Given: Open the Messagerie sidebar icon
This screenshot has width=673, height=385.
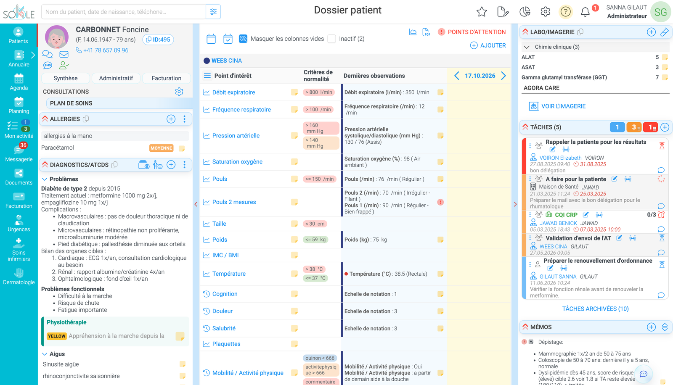Looking at the screenshot, I should [19, 153].
